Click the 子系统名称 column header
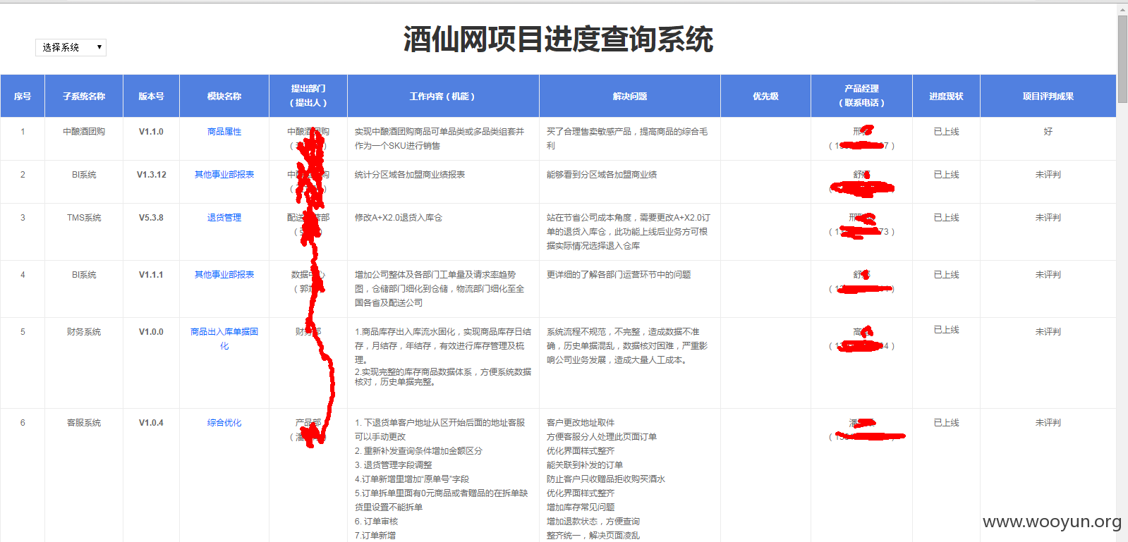This screenshot has height=542, width=1128. coord(84,96)
